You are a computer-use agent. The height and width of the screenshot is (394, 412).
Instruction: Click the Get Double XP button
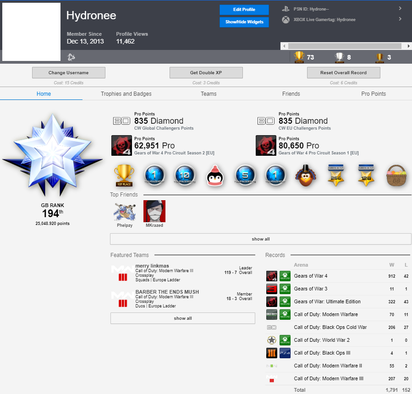coord(206,73)
